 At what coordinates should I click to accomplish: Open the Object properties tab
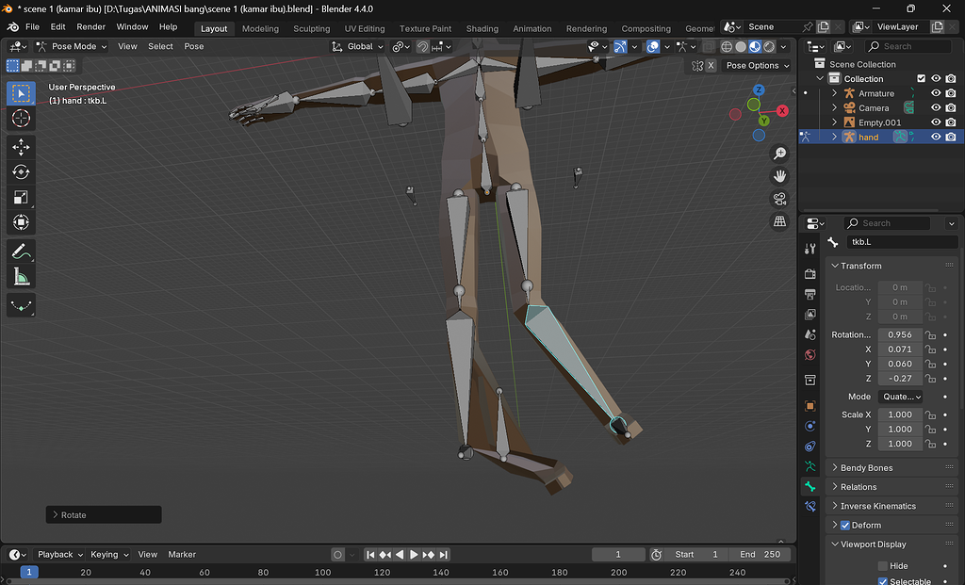pyautogui.click(x=810, y=406)
